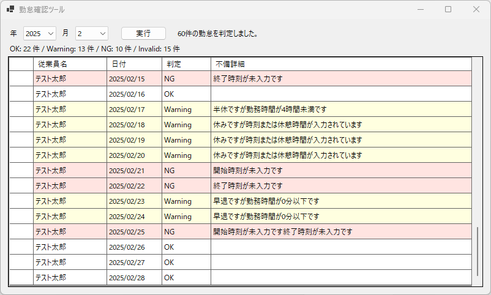Screen dimensions: 491x295
Task: Open the year 2025 dropdown
Action: pos(40,34)
